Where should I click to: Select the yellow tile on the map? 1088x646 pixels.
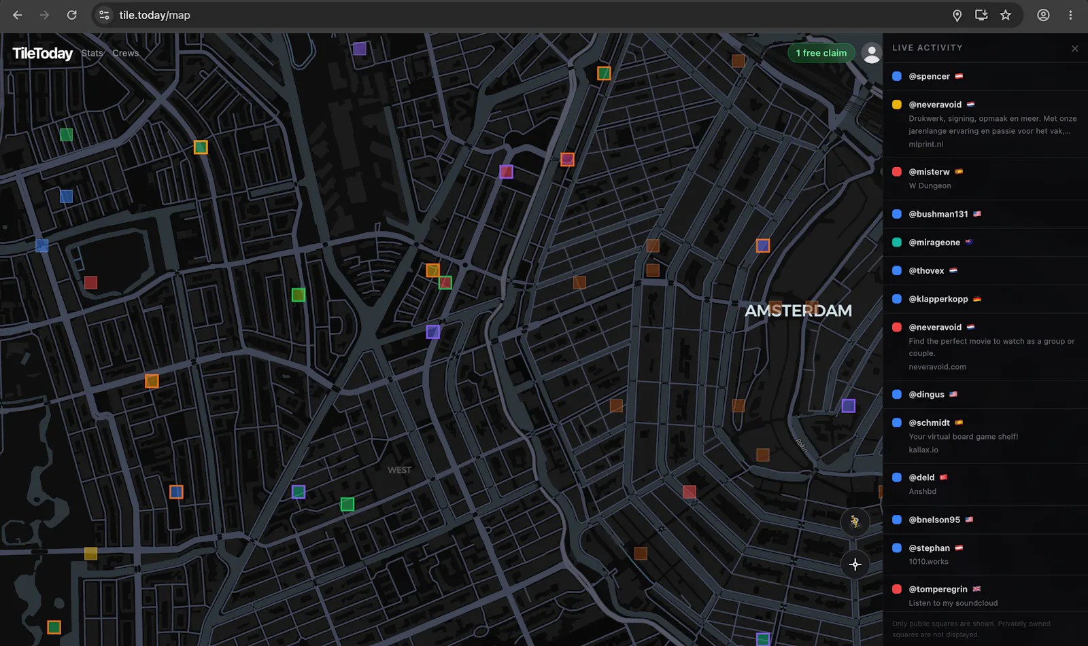[x=90, y=554]
